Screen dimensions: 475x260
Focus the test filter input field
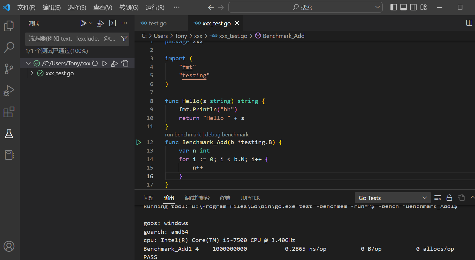[72, 39]
